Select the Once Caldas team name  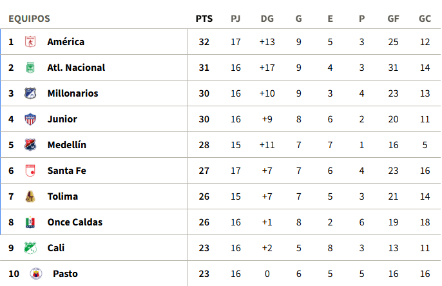pos(75,222)
